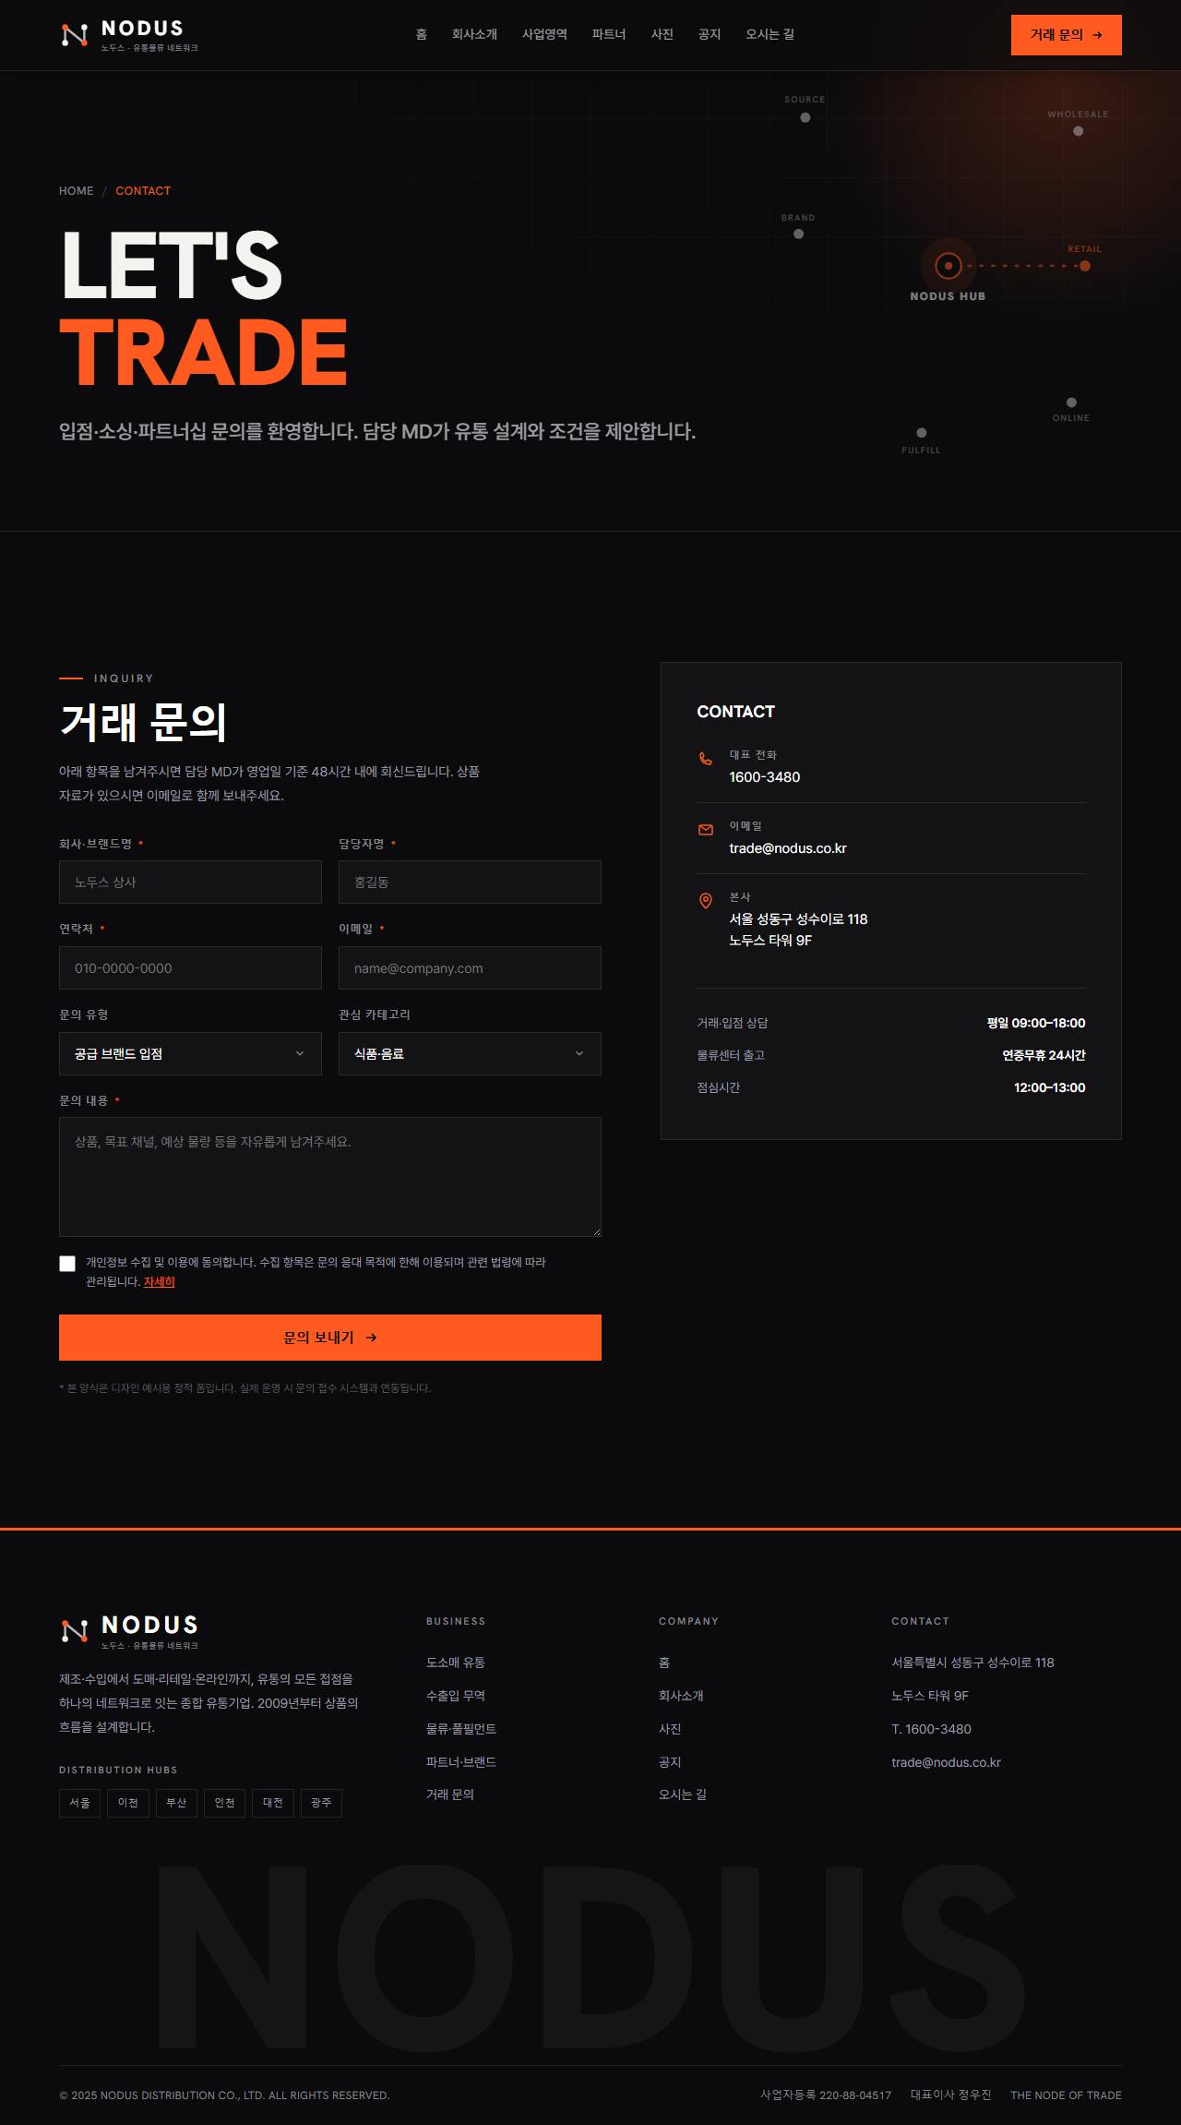1181x2125 pixels.
Task: Click the WHOLESALE node dot
Action: 1078,131
